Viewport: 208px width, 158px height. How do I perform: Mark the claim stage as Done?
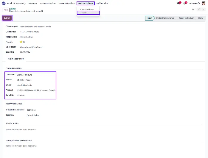(x=201, y=18)
